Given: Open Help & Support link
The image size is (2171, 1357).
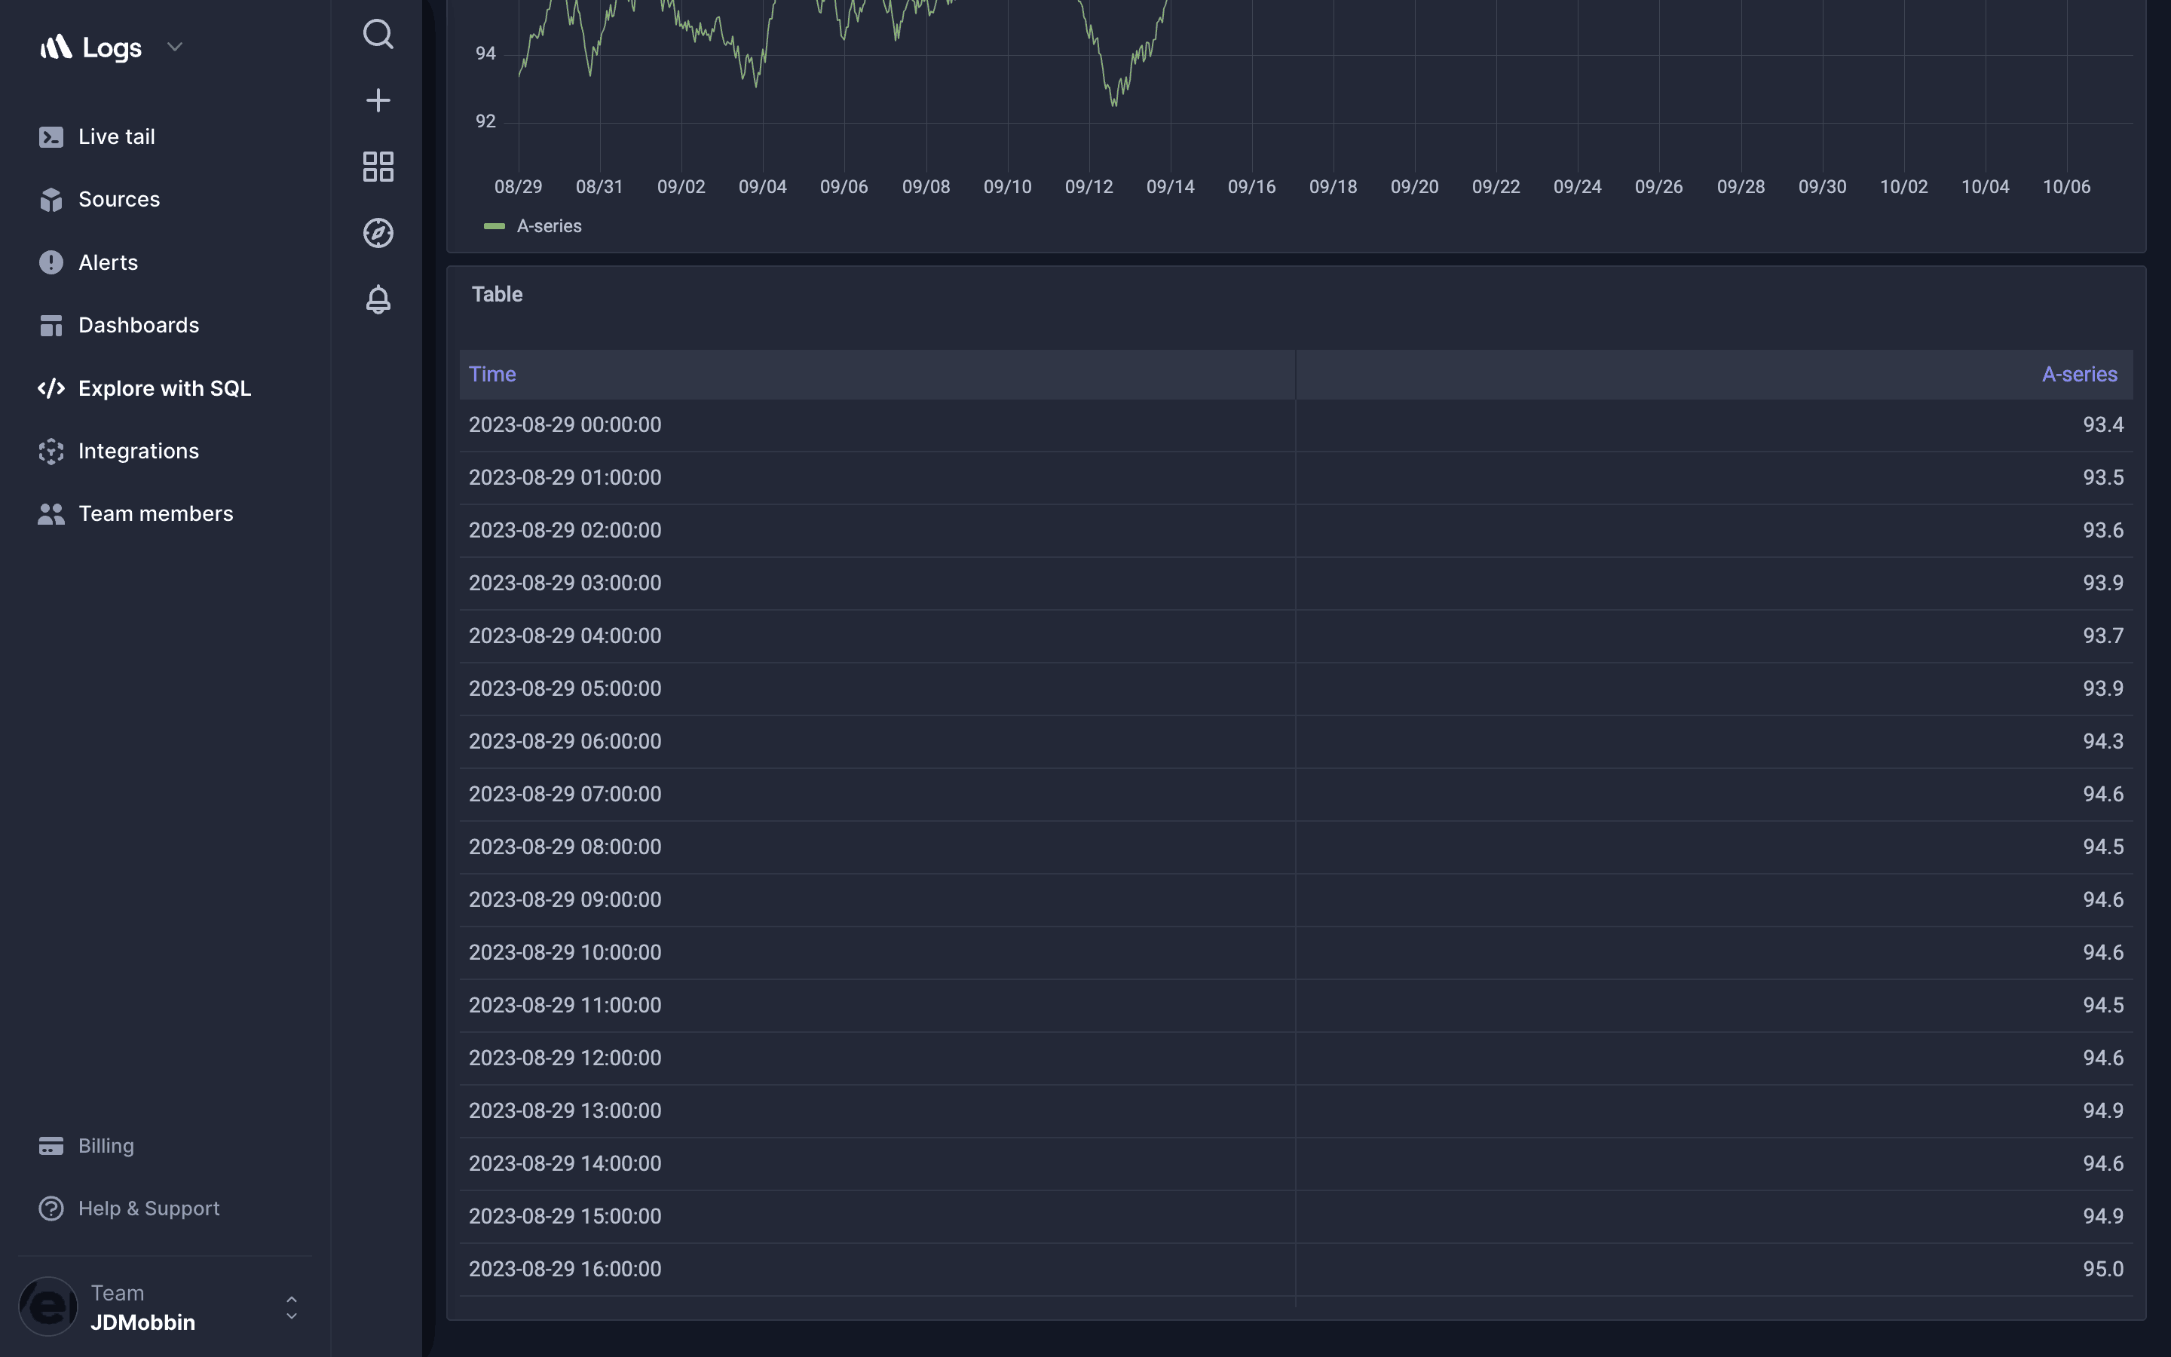Looking at the screenshot, I should (148, 1209).
